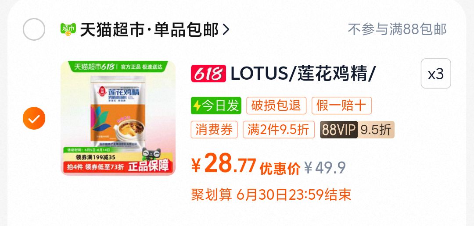Select the 消费券 coupon tag
Screen dimensions: 474x226
coord(214,130)
